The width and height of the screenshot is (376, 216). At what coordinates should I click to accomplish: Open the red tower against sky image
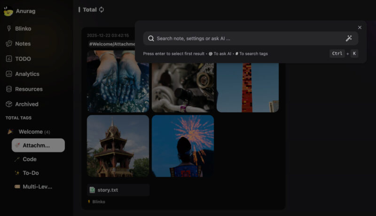tap(248, 88)
